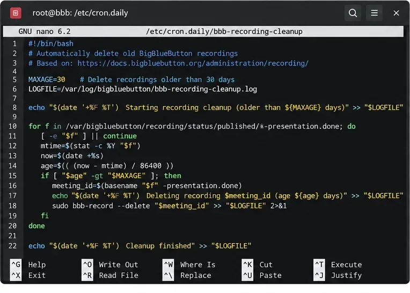410x293 pixels.
Task: Click the ^U Paste shortcut
Action: click(262, 275)
